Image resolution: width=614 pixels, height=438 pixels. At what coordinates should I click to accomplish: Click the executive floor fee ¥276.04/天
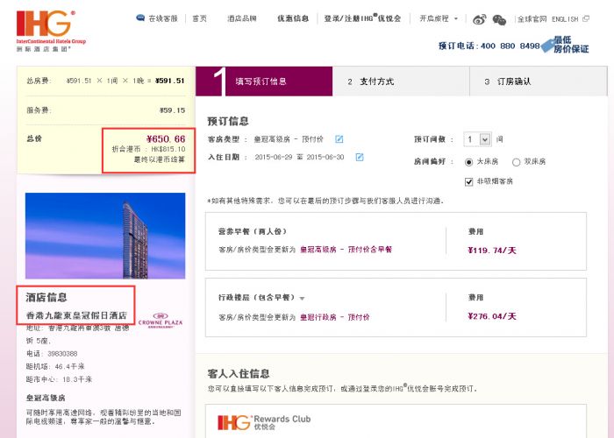click(492, 316)
